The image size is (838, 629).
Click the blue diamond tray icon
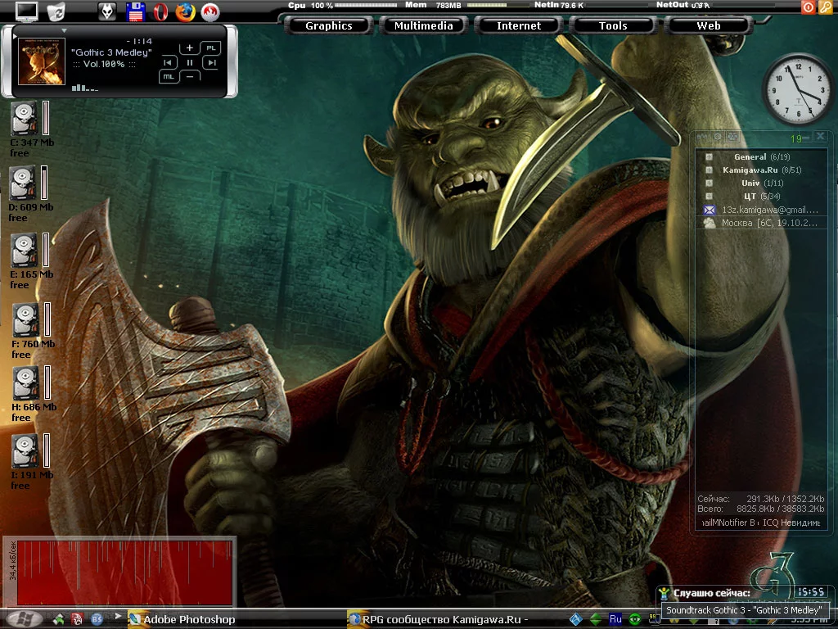(575, 619)
